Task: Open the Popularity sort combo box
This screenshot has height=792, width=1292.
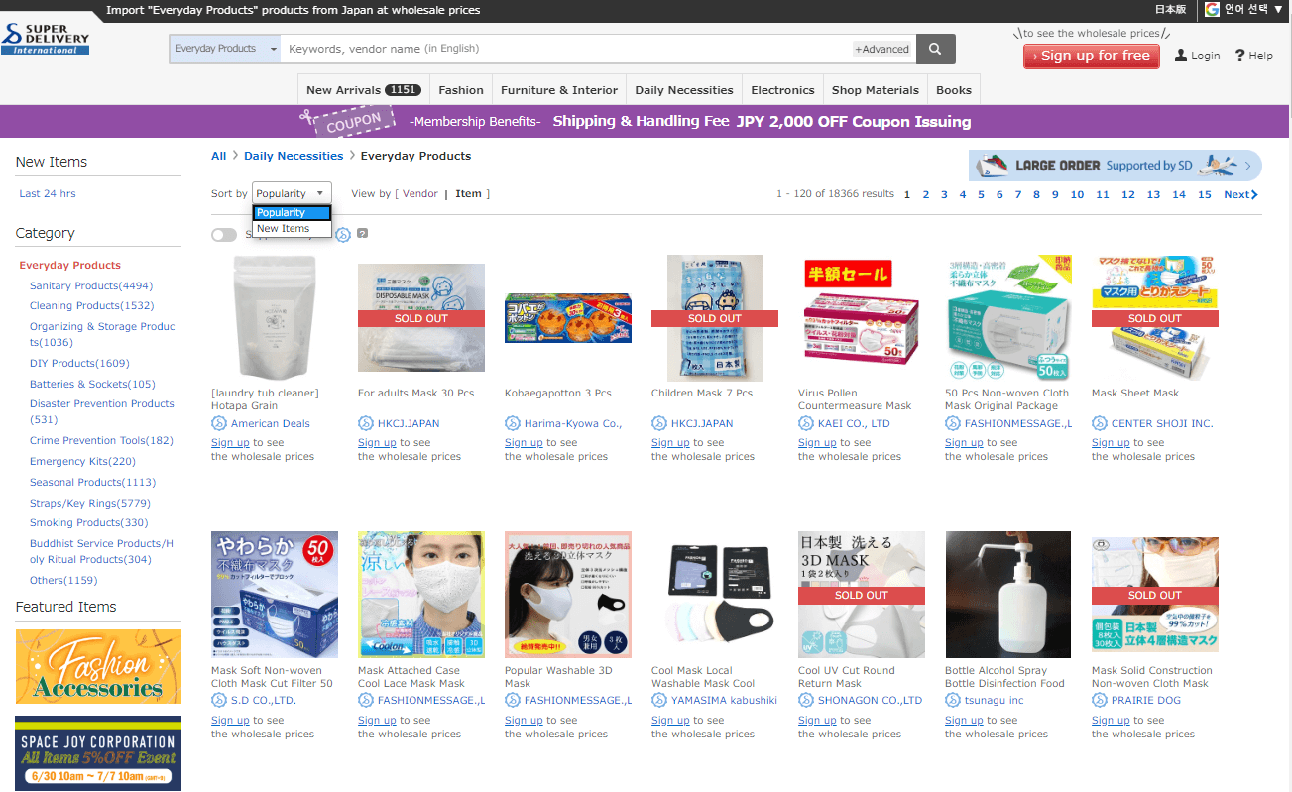Action: pos(292,193)
